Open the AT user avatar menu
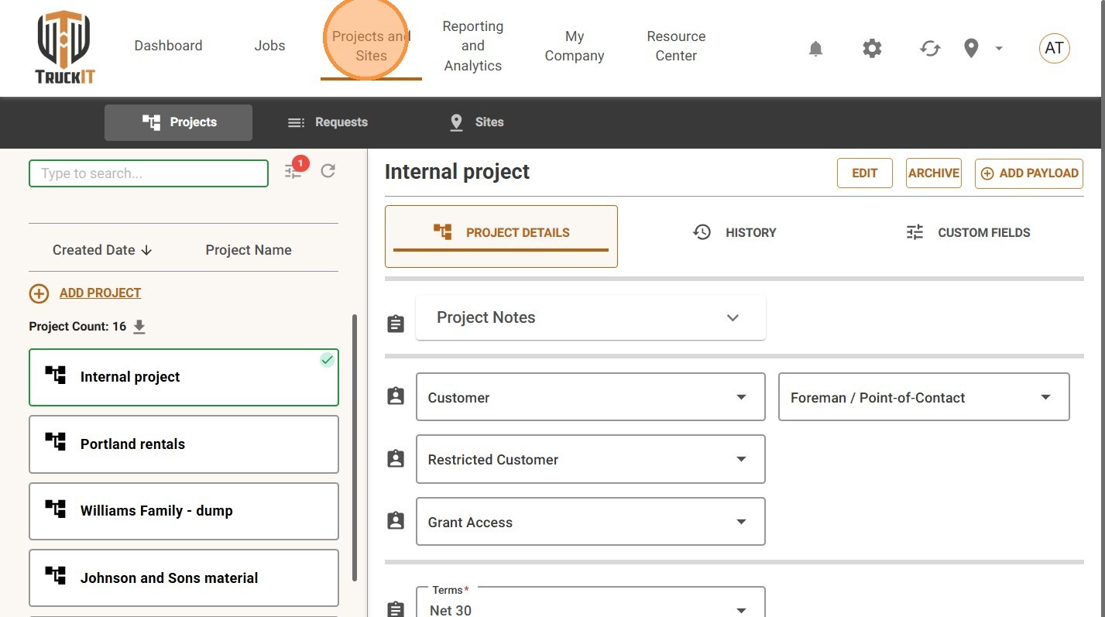Image resolution: width=1105 pixels, height=617 pixels. [x=1054, y=48]
